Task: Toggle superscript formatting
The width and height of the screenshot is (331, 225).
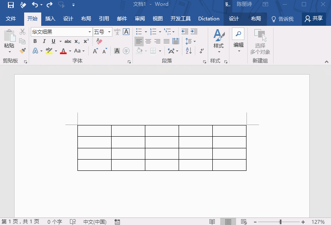Action: tap(86, 41)
